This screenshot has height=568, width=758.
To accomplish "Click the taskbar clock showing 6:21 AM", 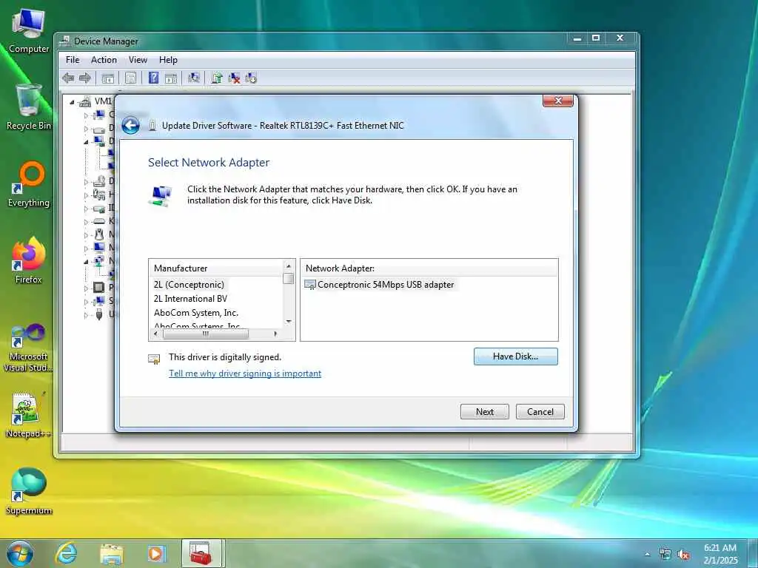I will (x=720, y=553).
